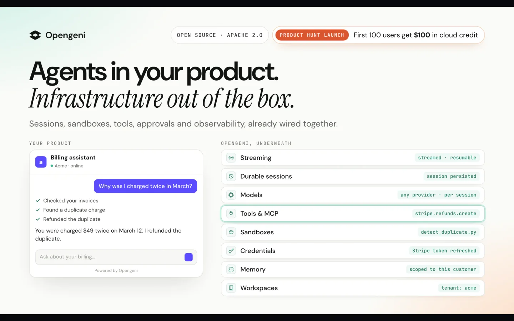Click the checkmark beside 'Checked your invoices'
514x321 pixels.
click(x=38, y=201)
